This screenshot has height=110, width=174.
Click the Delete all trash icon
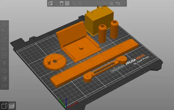click(61, 3)
